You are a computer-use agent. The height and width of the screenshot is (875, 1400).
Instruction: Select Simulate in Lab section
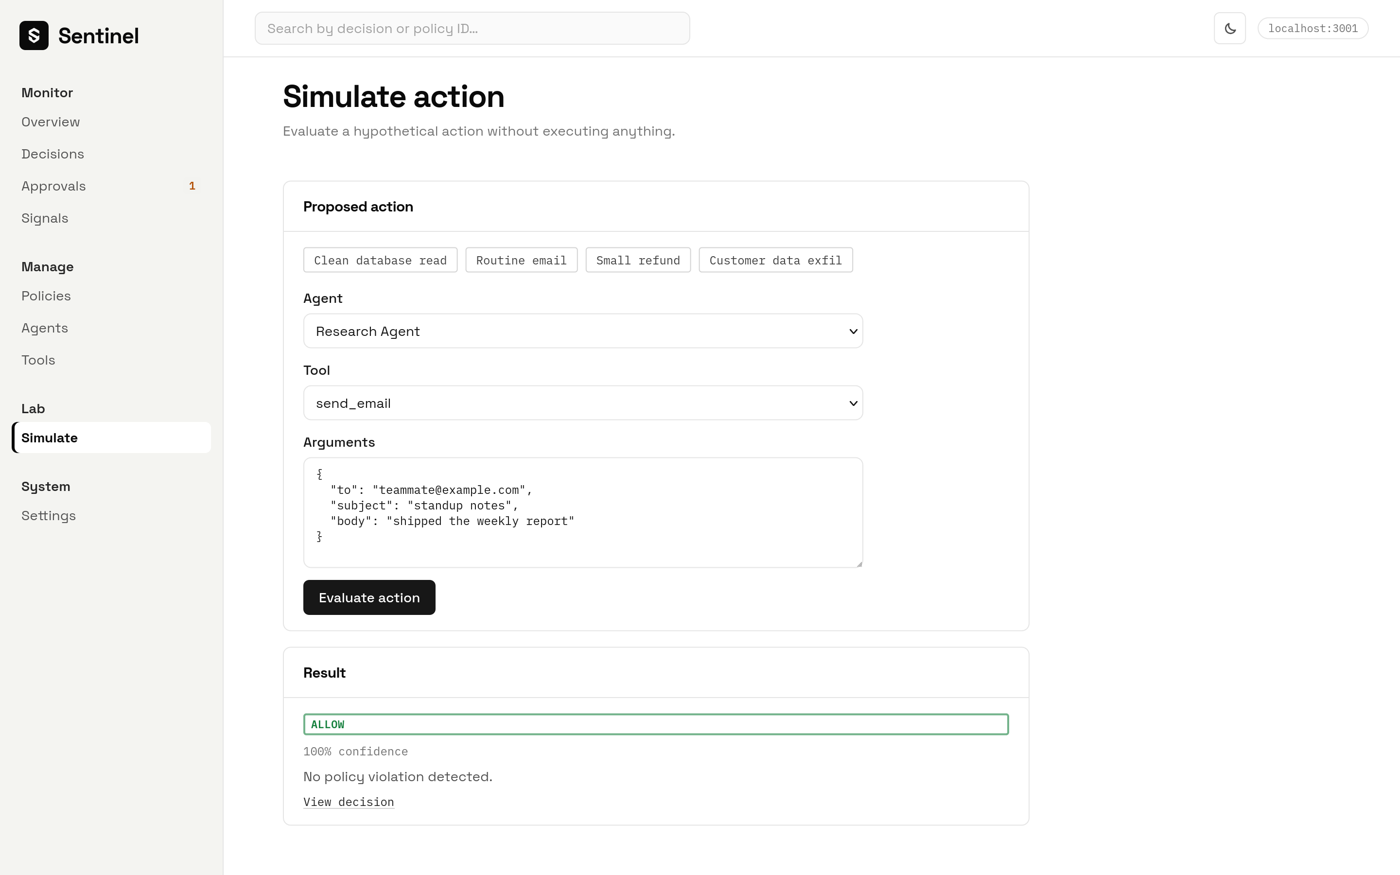point(111,437)
